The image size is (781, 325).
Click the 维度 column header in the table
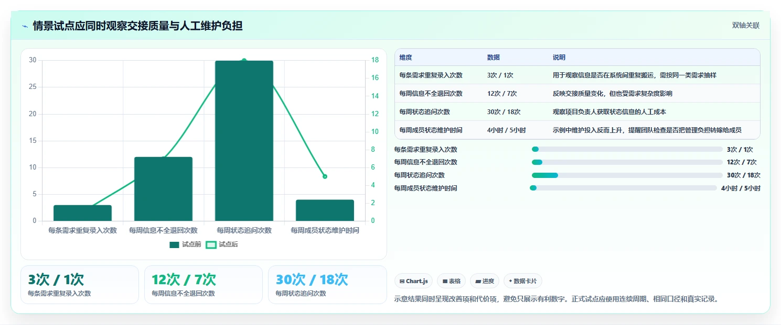click(x=405, y=58)
